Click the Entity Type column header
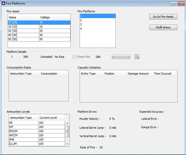Image resolution: width=186 pixels, height=155 pixels. pos(91,74)
